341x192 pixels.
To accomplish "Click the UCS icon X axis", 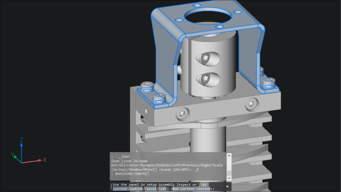I will coord(34,160).
